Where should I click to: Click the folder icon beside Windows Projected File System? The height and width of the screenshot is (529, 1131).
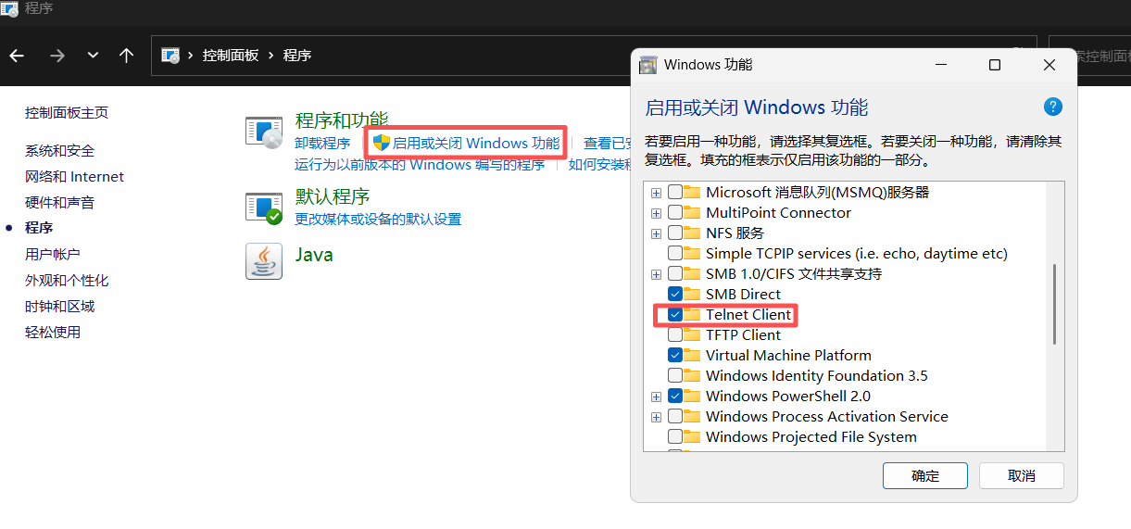692,437
